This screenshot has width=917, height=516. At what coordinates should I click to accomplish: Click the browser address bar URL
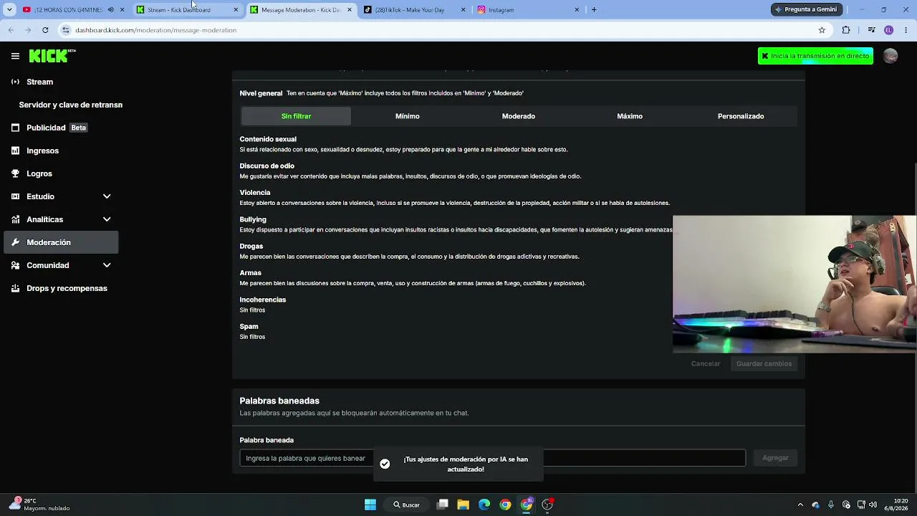pos(155,30)
